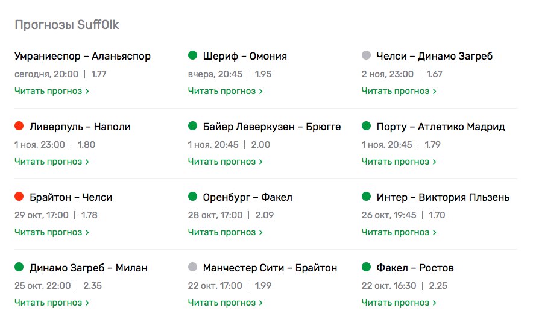Read forecast for Челси – Динамо Загреб
The image size is (533, 325).
[399, 91]
